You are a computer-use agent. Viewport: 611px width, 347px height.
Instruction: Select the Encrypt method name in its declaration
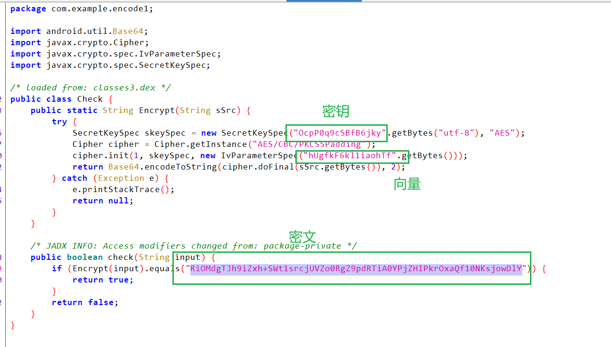(x=157, y=110)
